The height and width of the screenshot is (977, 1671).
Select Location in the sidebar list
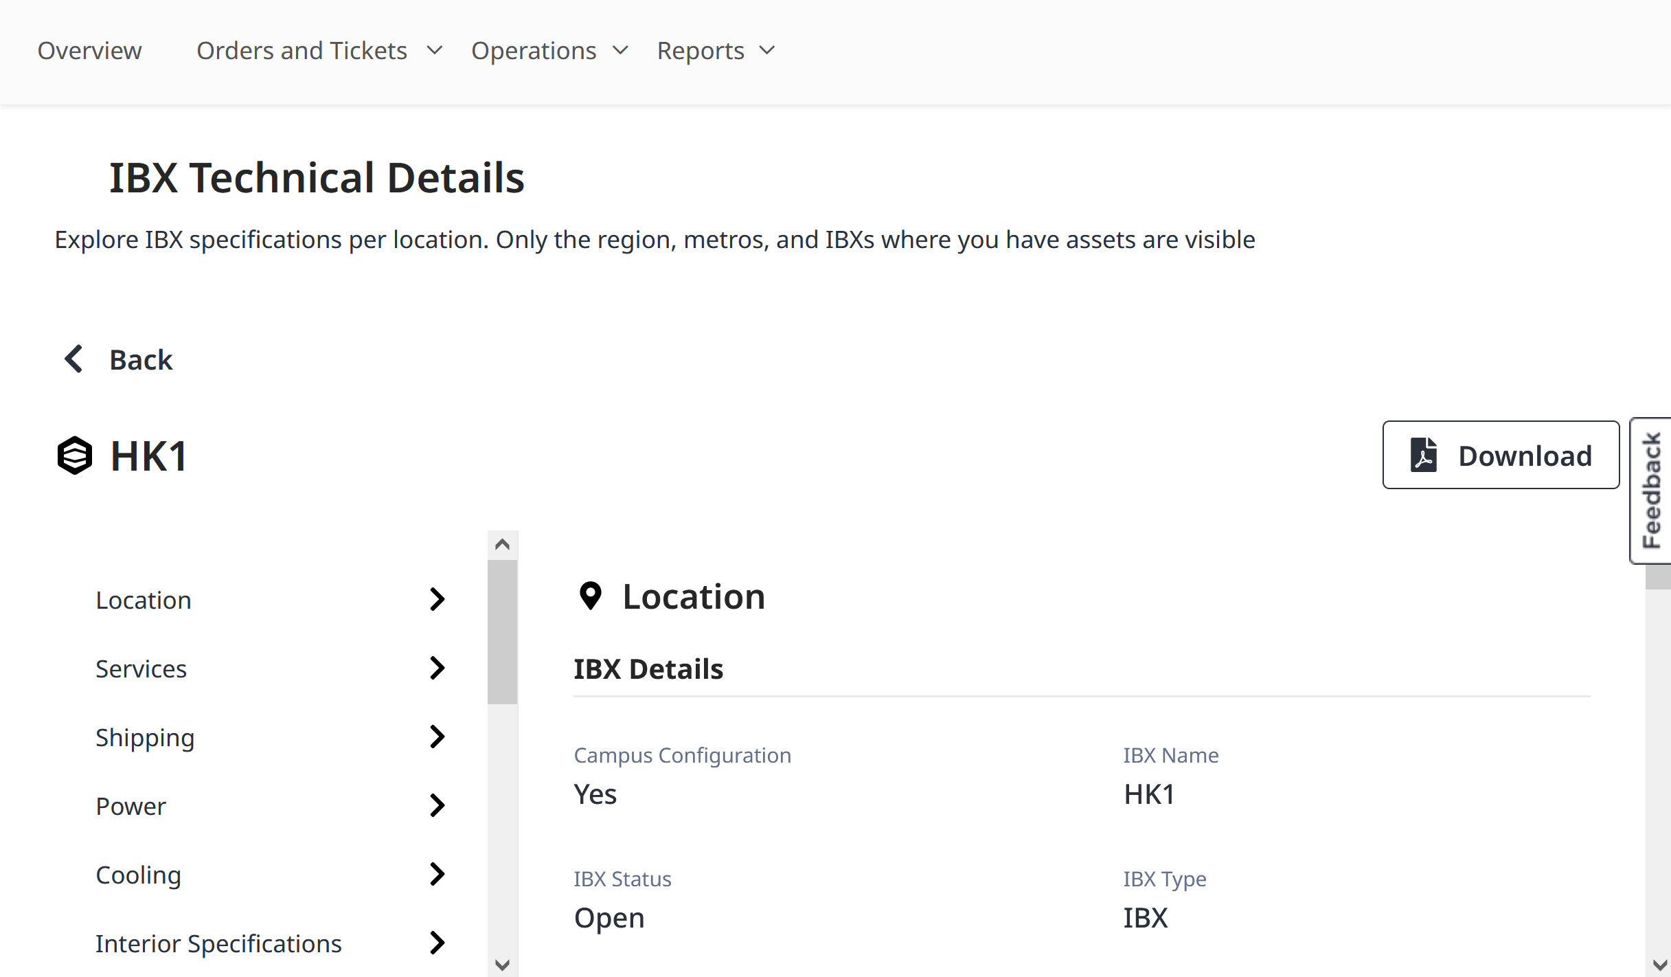point(271,600)
